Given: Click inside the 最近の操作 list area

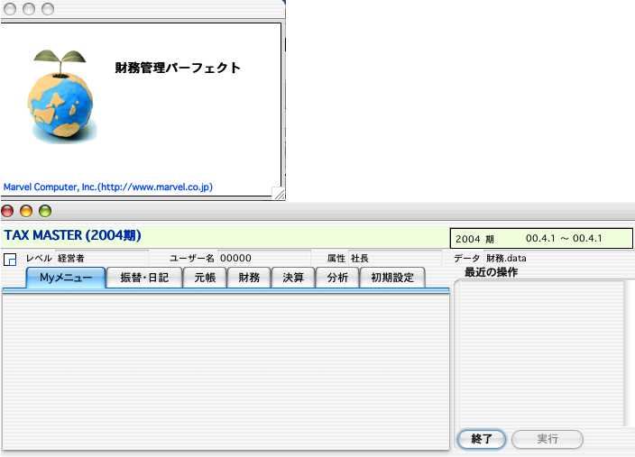Looking at the screenshot, I should tap(539, 352).
